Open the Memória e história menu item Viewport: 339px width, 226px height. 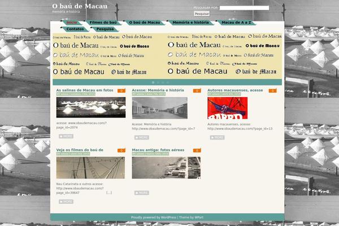tap(190, 23)
